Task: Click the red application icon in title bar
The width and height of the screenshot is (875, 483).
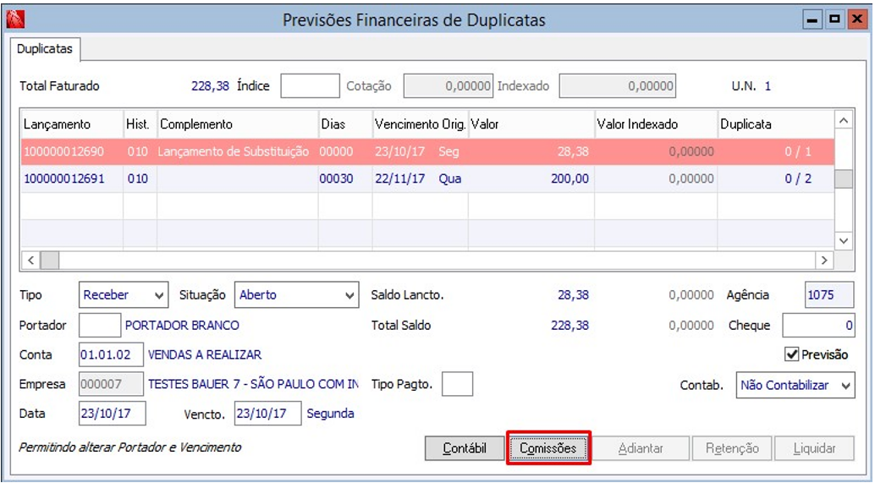Action: pos(15,19)
